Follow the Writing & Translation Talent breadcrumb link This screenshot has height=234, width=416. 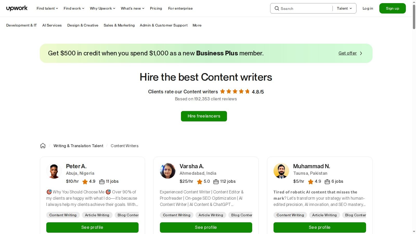pos(78,146)
